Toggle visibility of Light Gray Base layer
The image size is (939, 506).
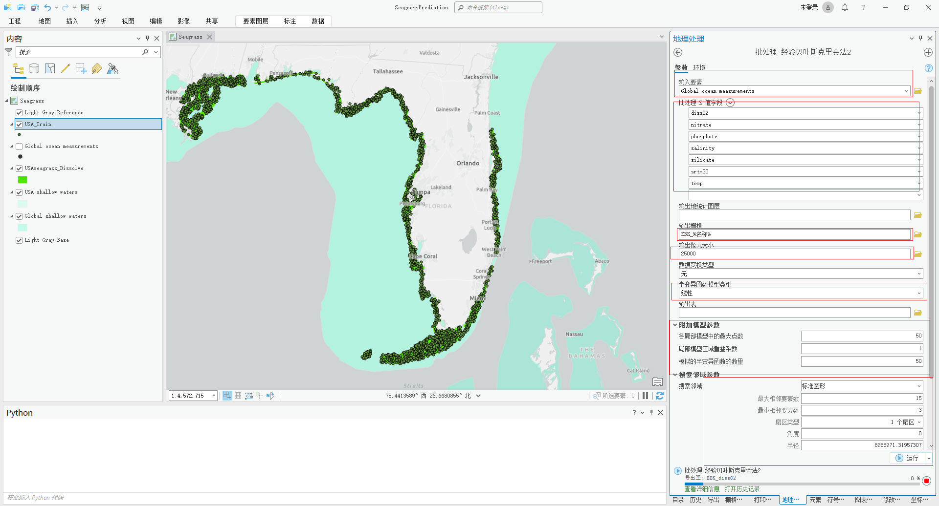point(19,240)
